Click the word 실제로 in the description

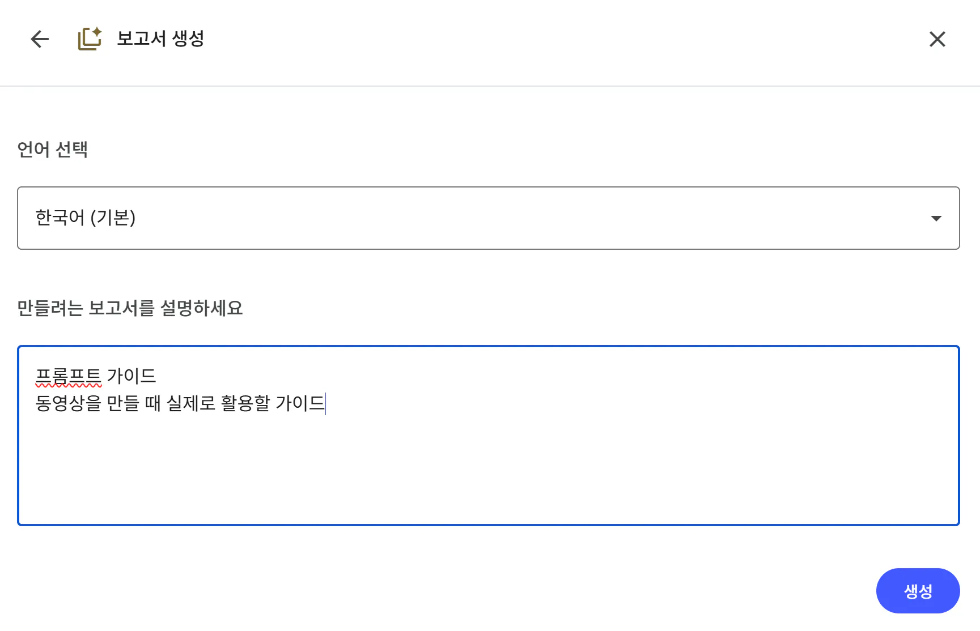coord(191,403)
